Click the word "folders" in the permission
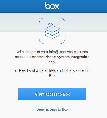This screenshot has height=118, width=107. click(x=69, y=70)
